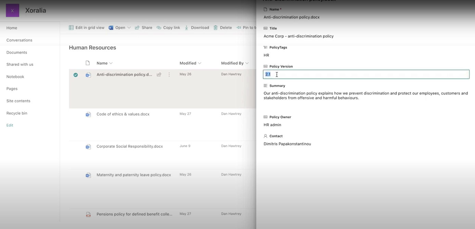Image resolution: width=475 pixels, height=229 pixels.
Task: Click Word icon of Maternity and paternity policy
Action: 88,175
